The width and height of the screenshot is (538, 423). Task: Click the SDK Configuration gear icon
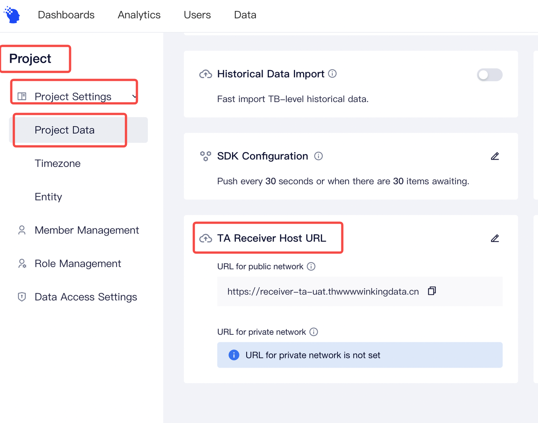click(x=206, y=156)
